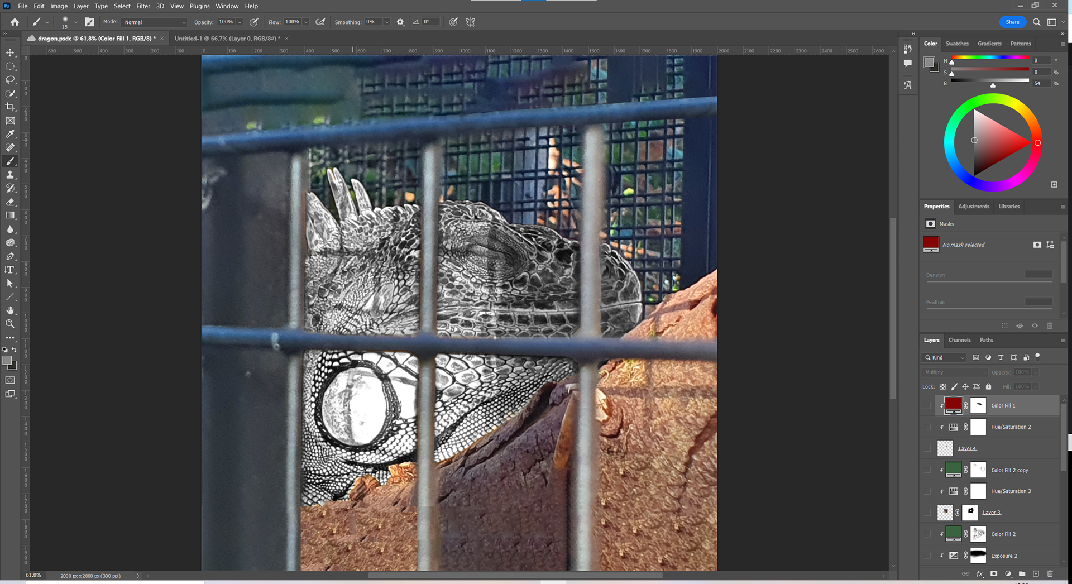The height and width of the screenshot is (584, 1072).
Task: Click the Share button
Action: pos(1012,22)
